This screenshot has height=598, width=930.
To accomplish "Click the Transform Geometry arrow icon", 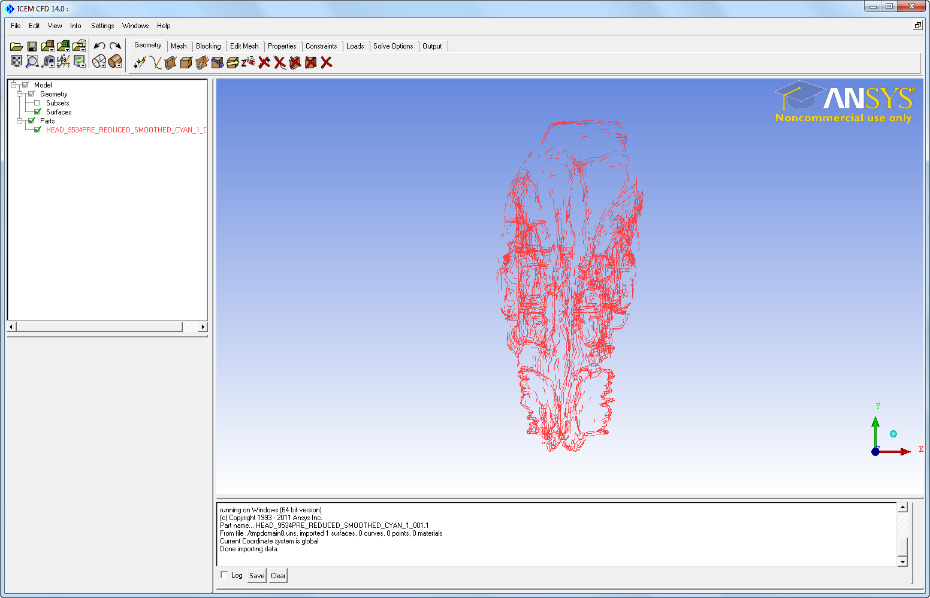I will (x=233, y=62).
